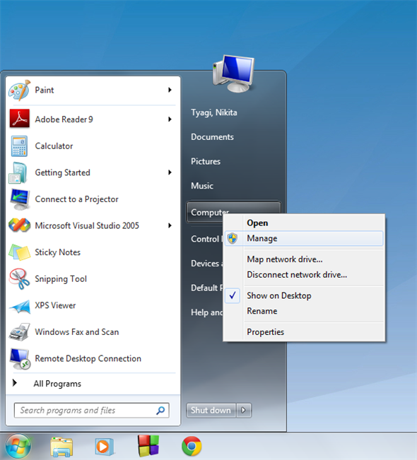The width and height of the screenshot is (417, 460).
Task: Click the Connect to a Projector label
Action: pos(76,199)
